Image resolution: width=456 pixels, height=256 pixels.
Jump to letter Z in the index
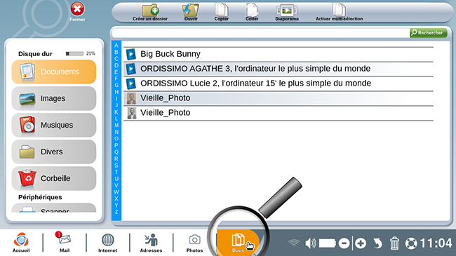[x=116, y=212]
